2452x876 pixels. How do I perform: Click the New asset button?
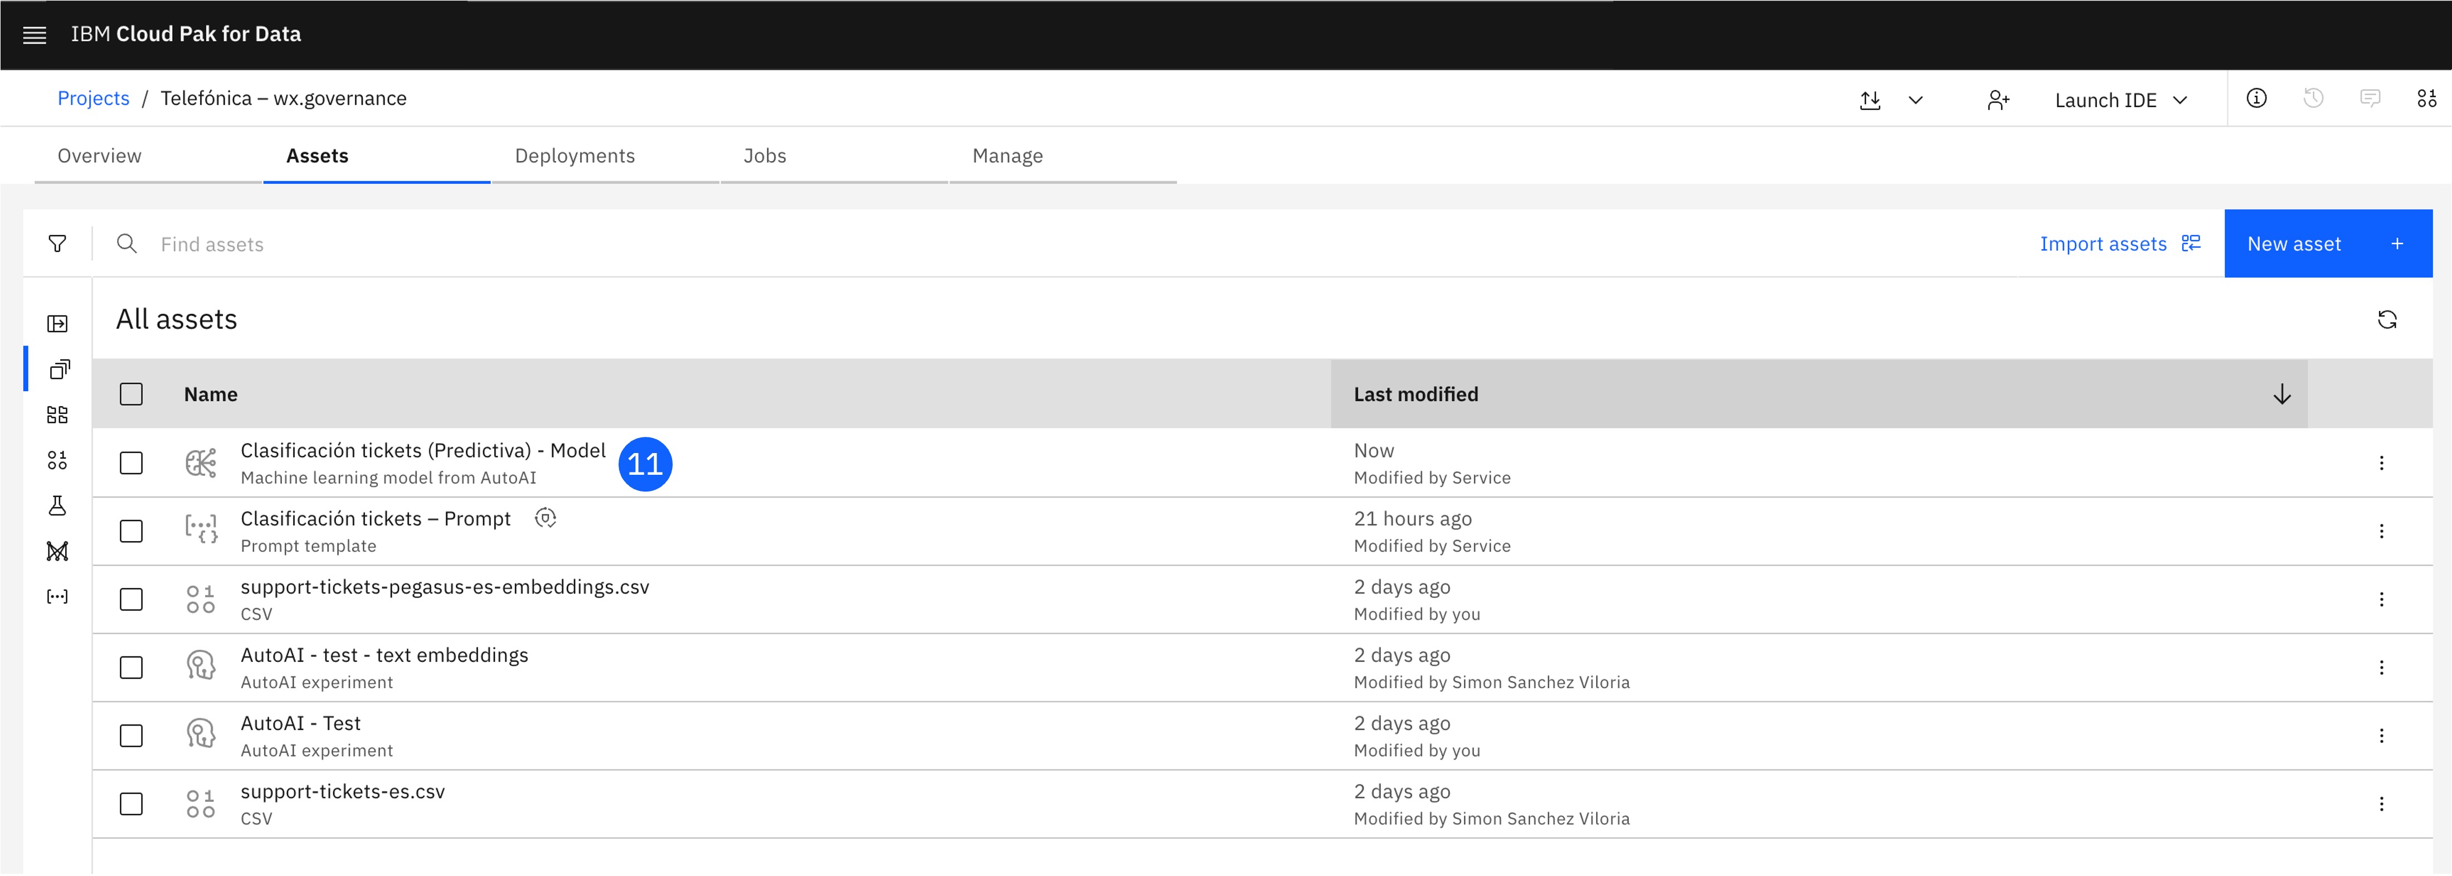point(2327,244)
